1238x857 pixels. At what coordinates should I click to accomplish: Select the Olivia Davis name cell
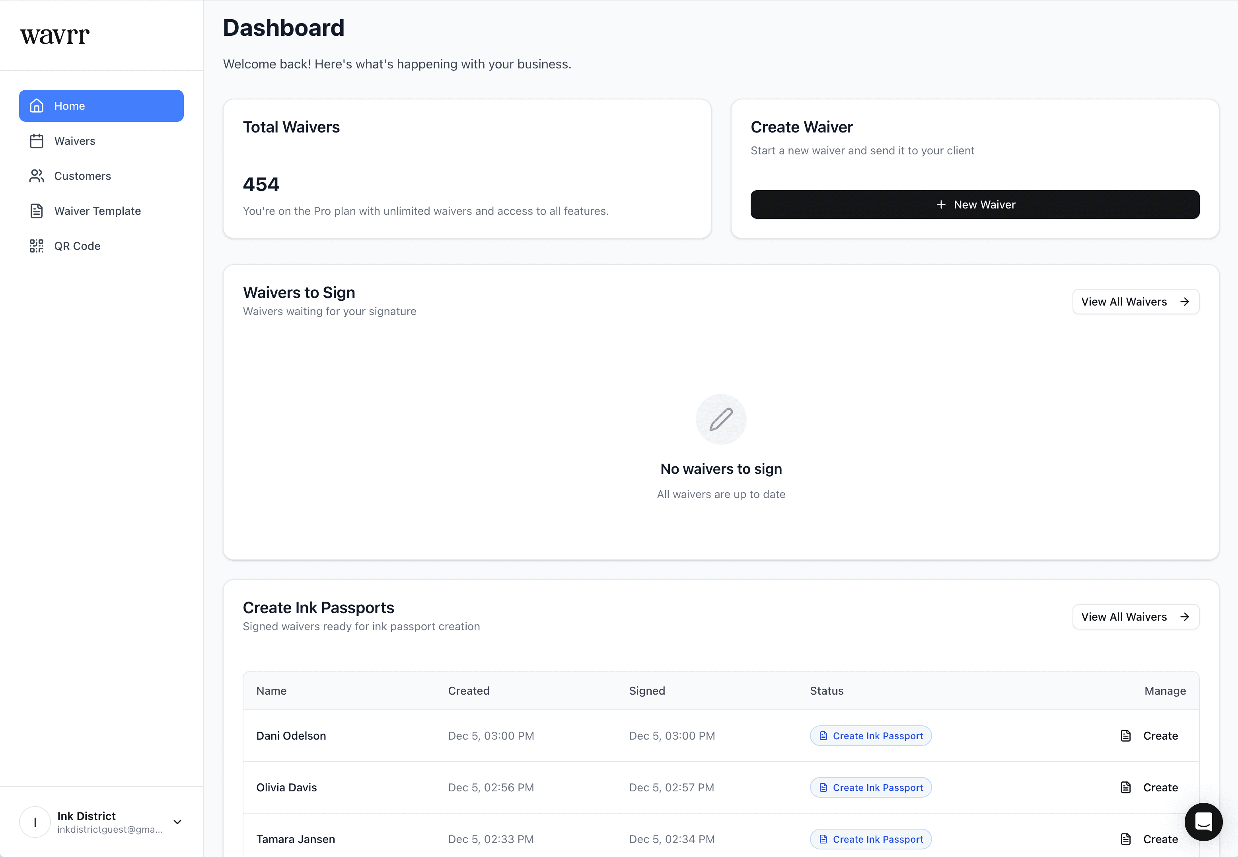(286, 788)
